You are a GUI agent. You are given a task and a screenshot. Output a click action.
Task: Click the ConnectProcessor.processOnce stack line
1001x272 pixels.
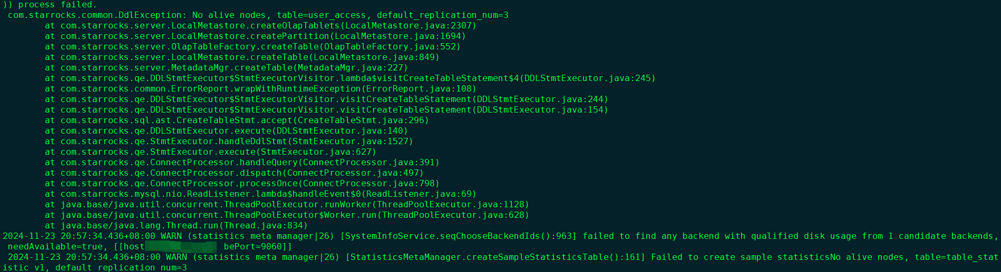242,184
